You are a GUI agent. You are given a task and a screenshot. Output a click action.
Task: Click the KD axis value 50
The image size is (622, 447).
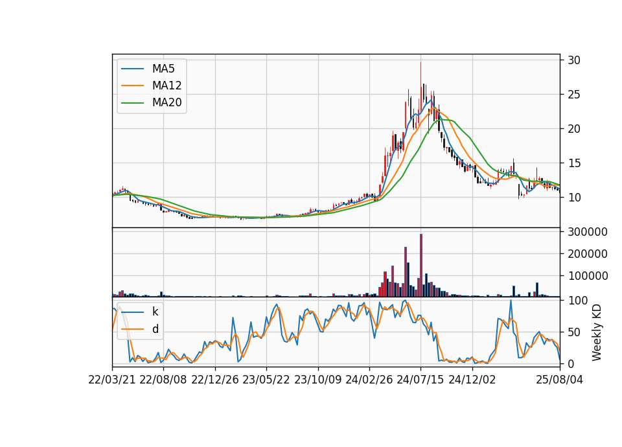[x=574, y=332]
